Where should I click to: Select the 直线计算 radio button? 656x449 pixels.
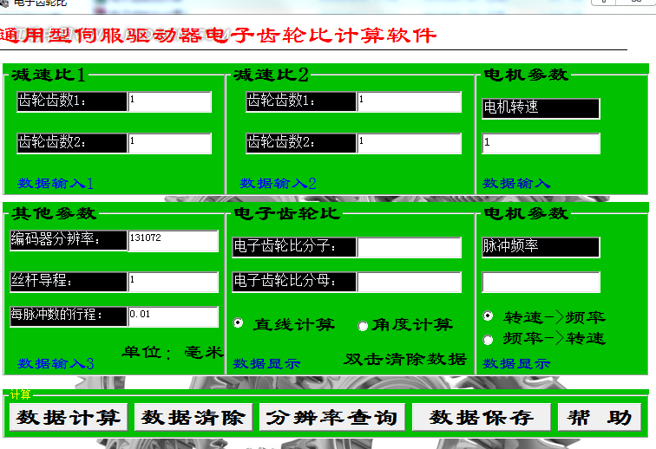coord(239,323)
